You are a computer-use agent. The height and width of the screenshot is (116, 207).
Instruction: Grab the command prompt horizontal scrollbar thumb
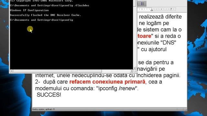coord(58,71)
